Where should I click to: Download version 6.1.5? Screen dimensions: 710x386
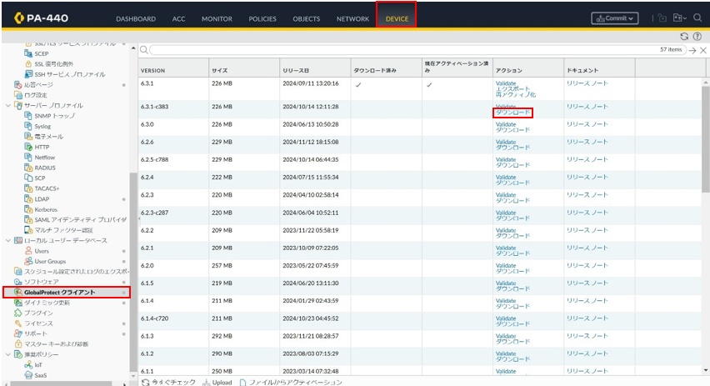point(512,289)
